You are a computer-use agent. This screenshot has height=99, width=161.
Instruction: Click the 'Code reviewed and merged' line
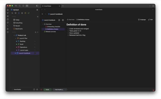click(x=79, y=29)
